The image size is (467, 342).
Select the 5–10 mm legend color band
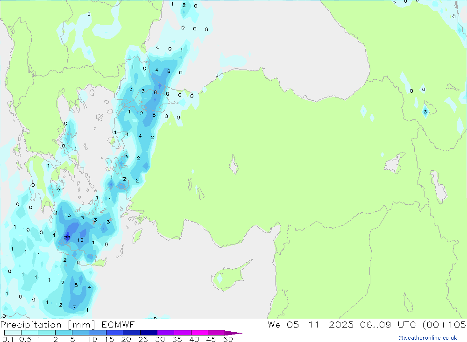80,333
